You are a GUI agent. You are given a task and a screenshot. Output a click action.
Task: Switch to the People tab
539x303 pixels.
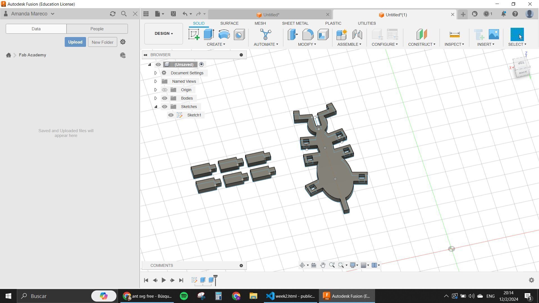pyautogui.click(x=97, y=29)
